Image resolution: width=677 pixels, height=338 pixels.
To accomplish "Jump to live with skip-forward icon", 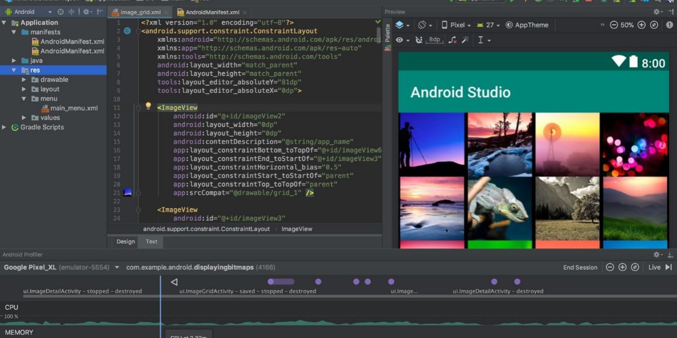I will click(x=669, y=268).
